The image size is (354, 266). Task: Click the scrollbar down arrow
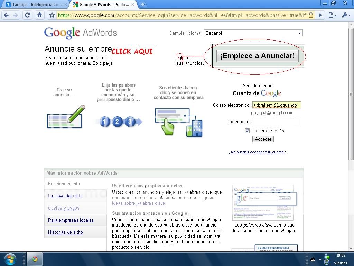click(351, 249)
